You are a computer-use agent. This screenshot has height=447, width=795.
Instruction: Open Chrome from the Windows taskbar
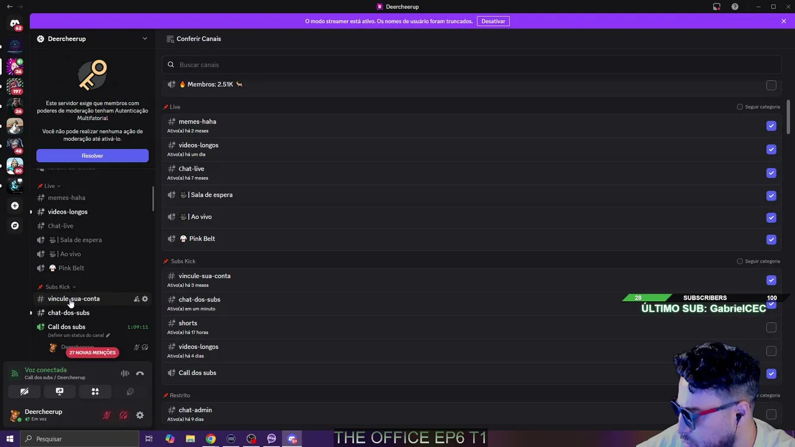(x=211, y=439)
